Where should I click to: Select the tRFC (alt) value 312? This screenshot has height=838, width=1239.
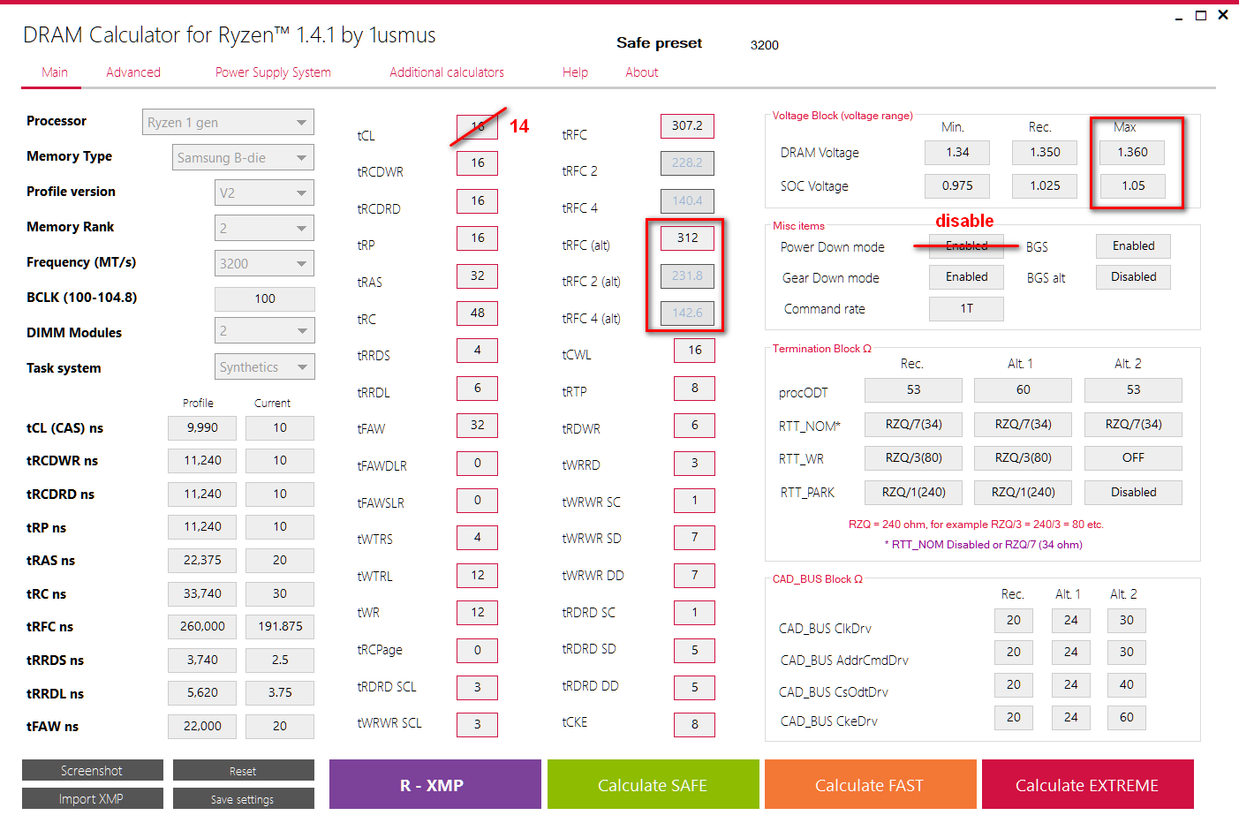point(687,238)
